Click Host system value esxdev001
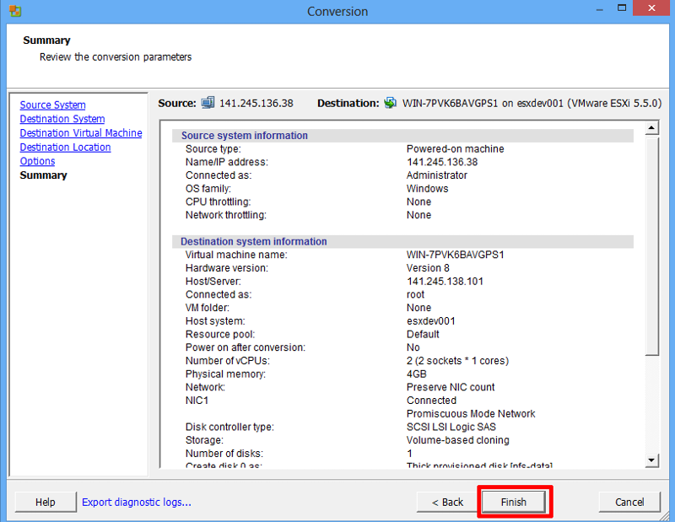The width and height of the screenshot is (675, 522). click(430, 321)
